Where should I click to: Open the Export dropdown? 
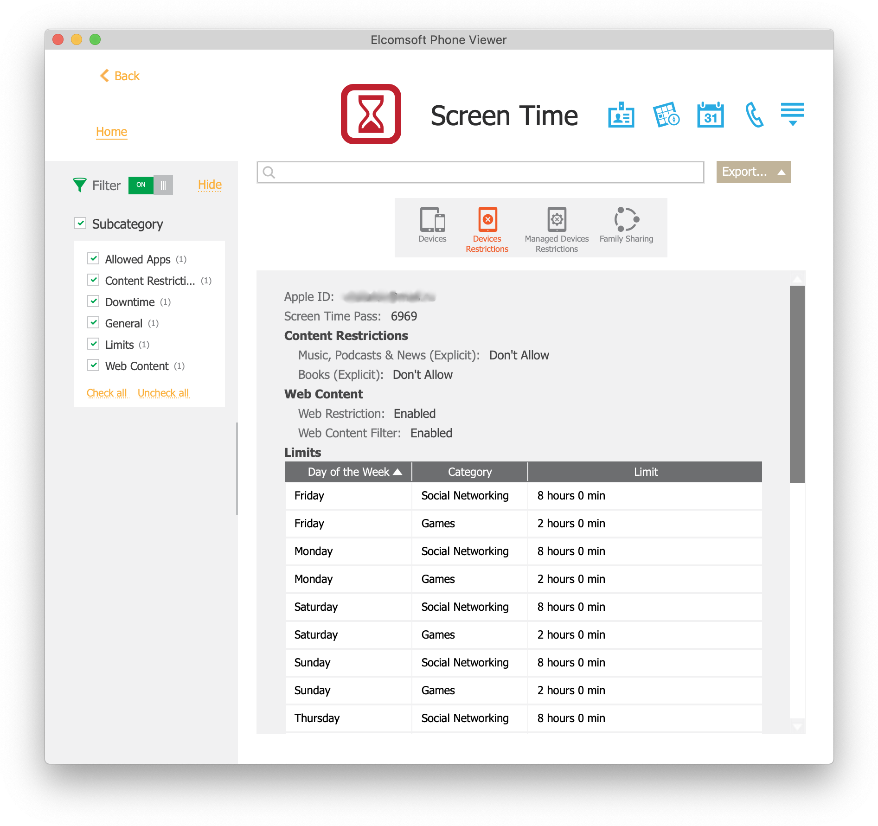(753, 172)
